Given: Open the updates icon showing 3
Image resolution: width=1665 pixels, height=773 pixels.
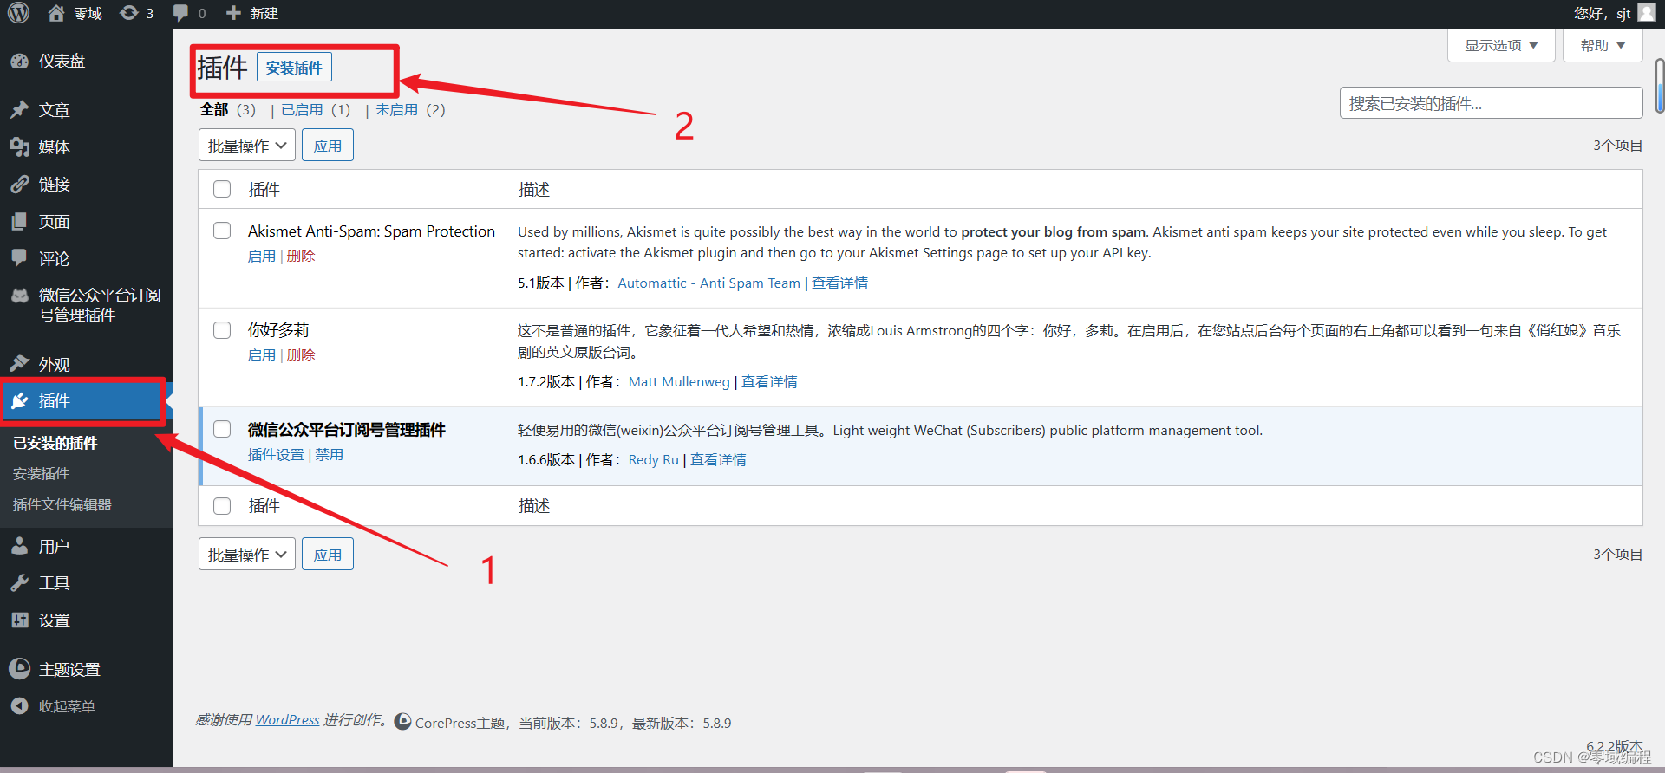Looking at the screenshot, I should (x=129, y=13).
